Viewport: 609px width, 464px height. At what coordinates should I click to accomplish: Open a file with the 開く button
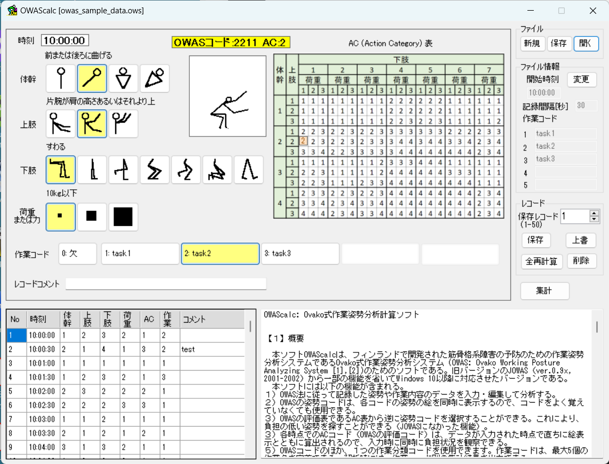coord(586,44)
